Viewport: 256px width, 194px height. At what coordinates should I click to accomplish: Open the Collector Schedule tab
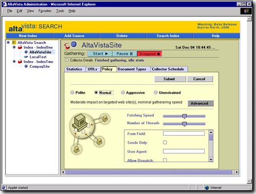(169, 69)
